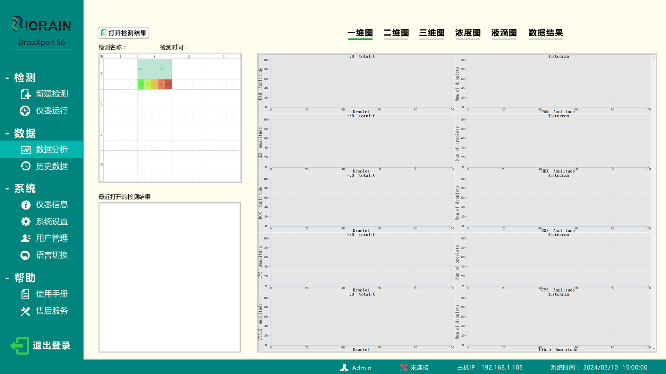Switch language with the 语言切换 icon
This screenshot has height=374, width=666.
pos(26,255)
